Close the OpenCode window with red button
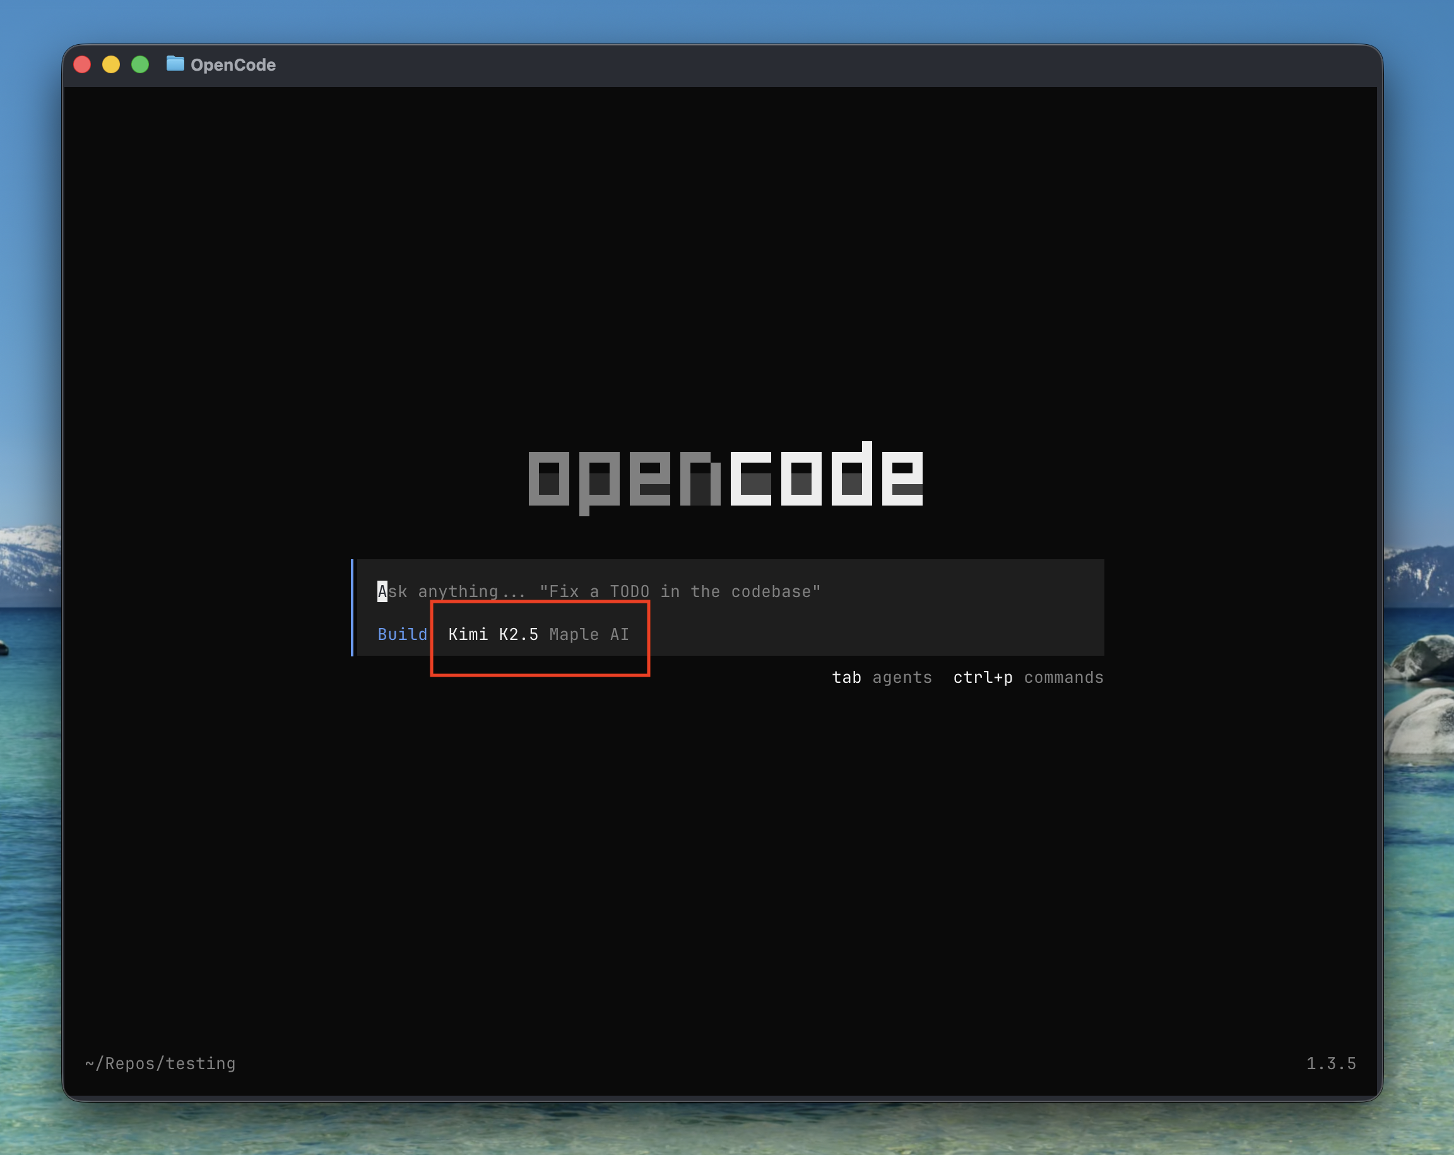Screen dimensions: 1454x1155 pos(82,65)
